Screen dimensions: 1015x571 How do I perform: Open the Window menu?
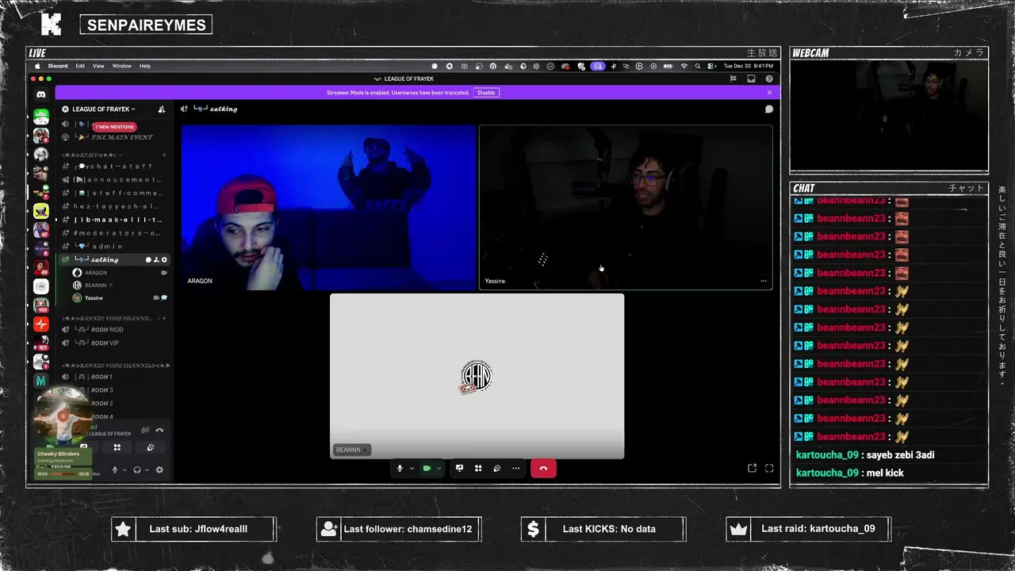click(x=121, y=66)
